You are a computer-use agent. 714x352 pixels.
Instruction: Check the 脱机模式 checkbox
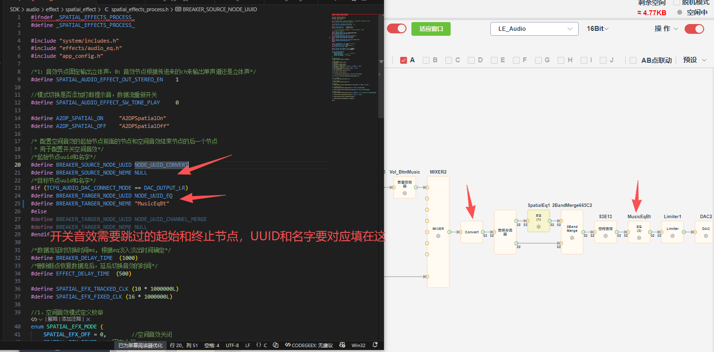678,2
